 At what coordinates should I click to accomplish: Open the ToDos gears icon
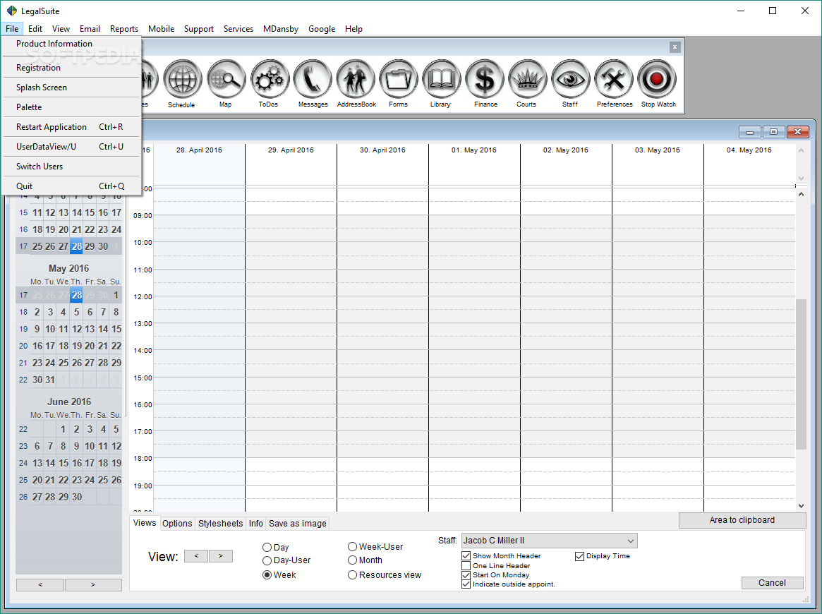[270, 79]
